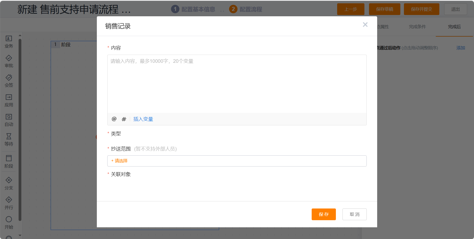Screen dimensions: 474x239
Task: Insert a # topic in content
Action: [x=124, y=119]
